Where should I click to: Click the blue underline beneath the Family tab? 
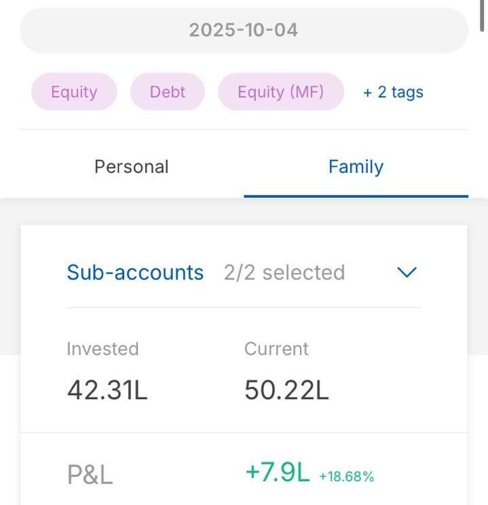coord(356,196)
